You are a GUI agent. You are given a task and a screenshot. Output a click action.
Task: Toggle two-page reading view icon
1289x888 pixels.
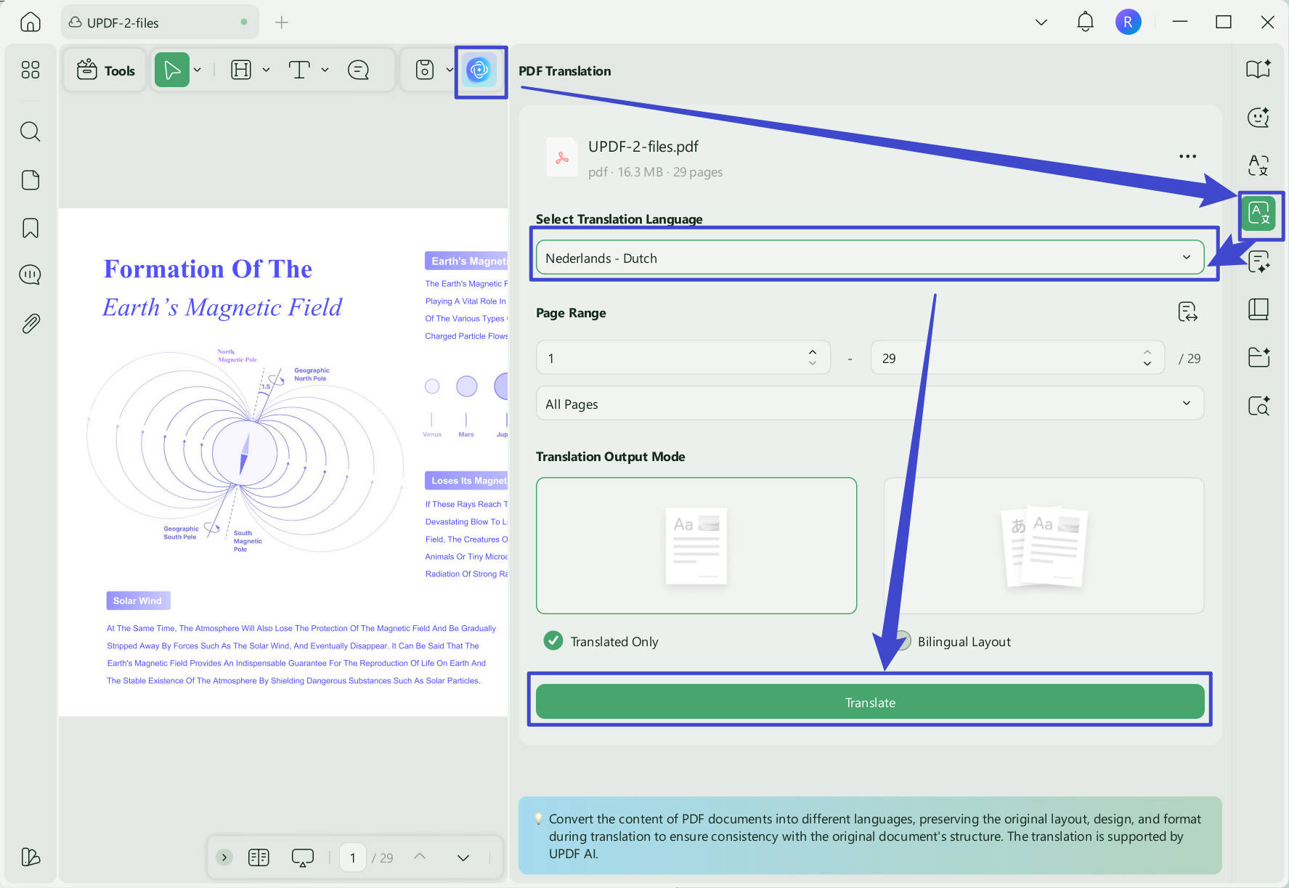pos(259,858)
